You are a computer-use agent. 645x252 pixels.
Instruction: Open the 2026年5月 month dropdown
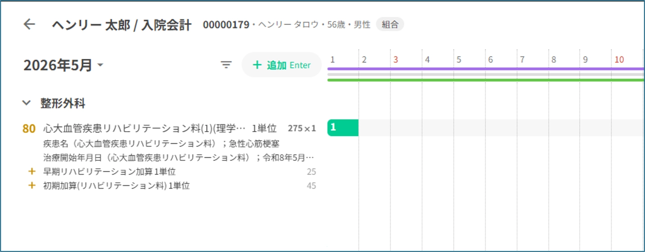(64, 66)
